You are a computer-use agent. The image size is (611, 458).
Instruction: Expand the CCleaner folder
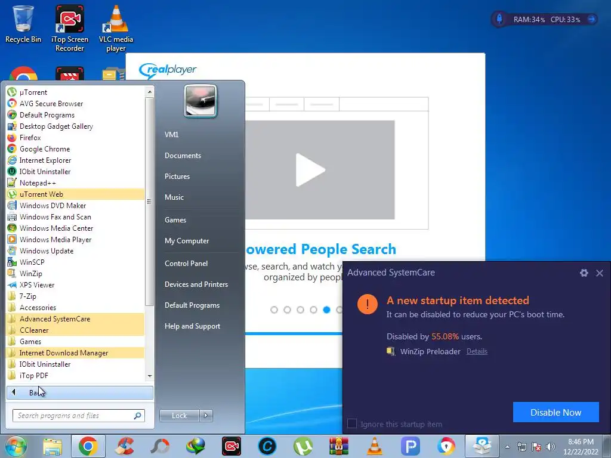[x=75, y=330]
